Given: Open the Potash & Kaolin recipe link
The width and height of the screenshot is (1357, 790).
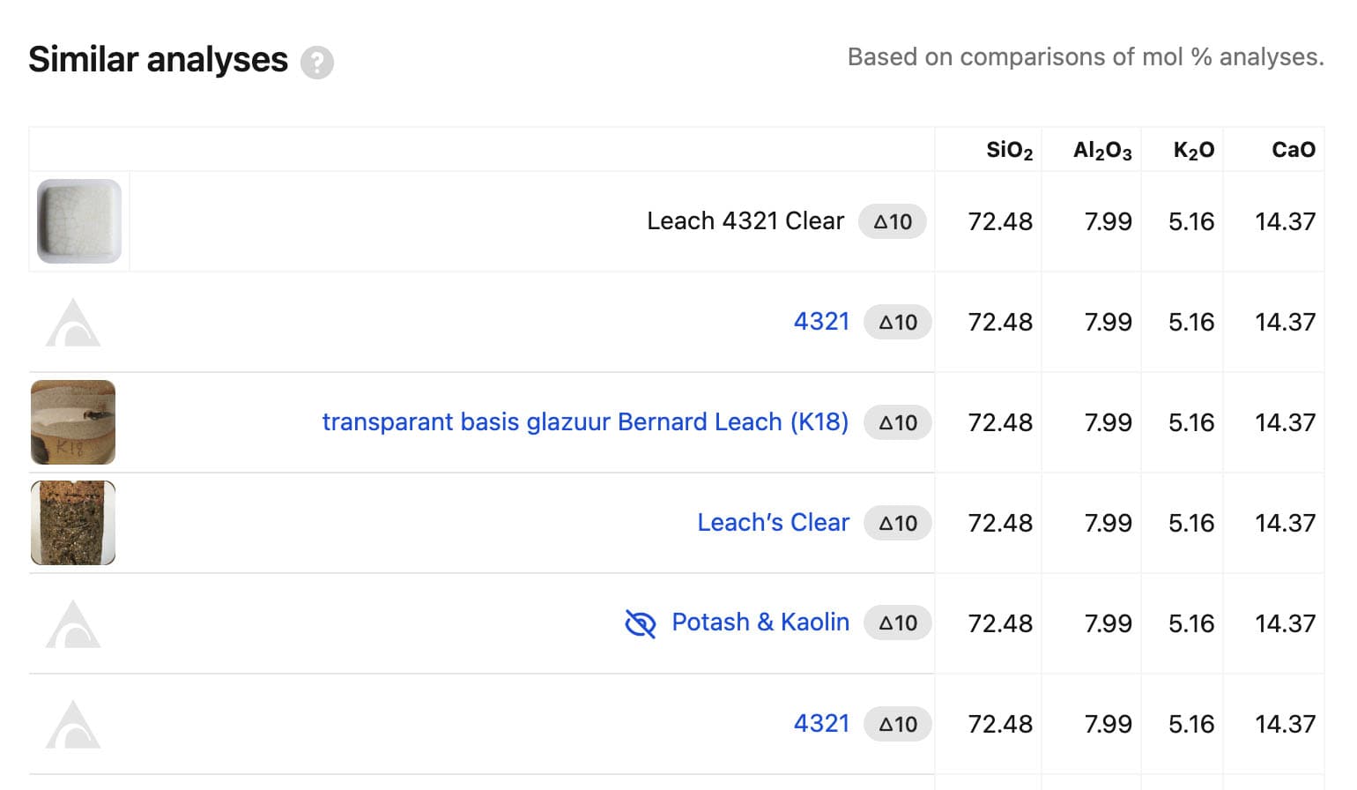Looking at the screenshot, I should (x=760, y=622).
